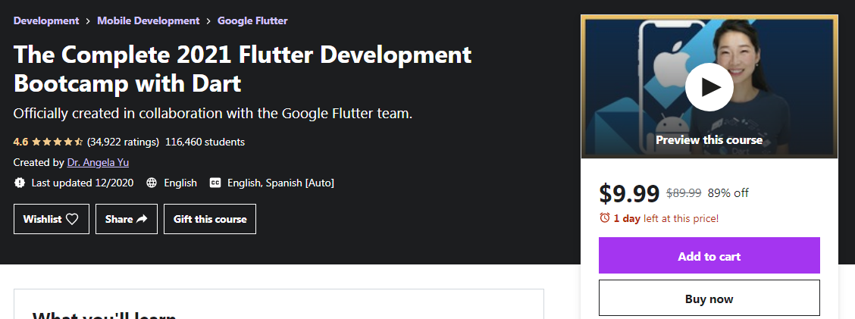Click the 1 day left at this price text
This screenshot has width=855, height=319.
tap(666, 219)
